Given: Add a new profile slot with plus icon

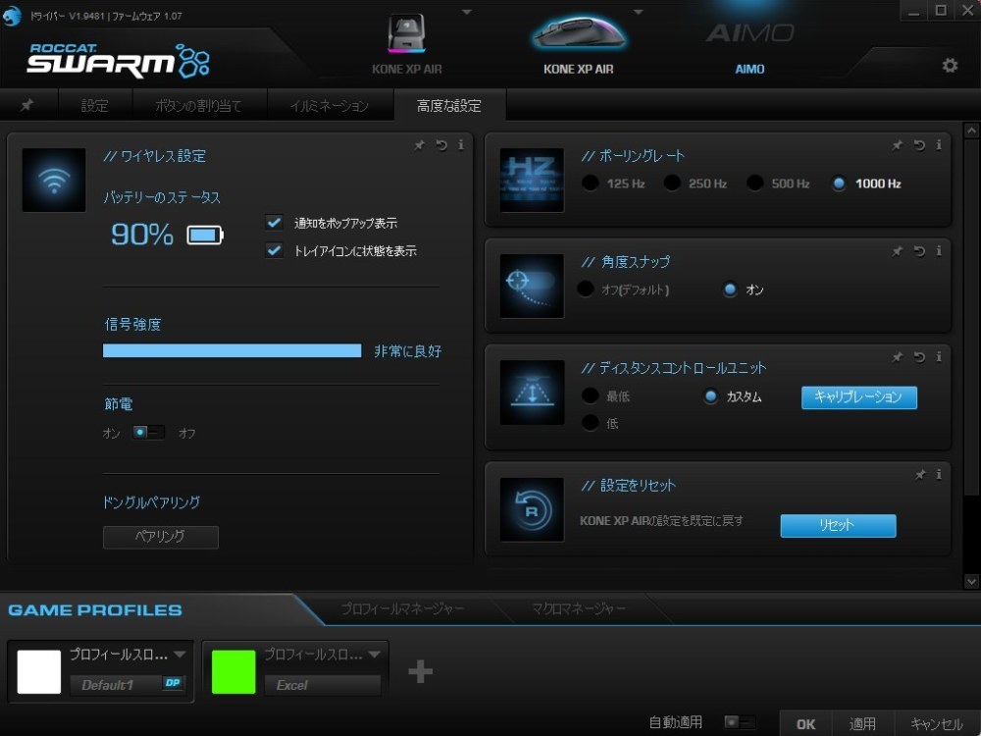Looking at the screenshot, I should 420,671.
